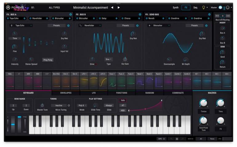Click plus next to Chorus in Bus B
237x147 pixels.
click(x=139, y=18)
